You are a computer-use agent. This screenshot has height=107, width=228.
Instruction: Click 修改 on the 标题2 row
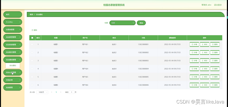point(205,52)
